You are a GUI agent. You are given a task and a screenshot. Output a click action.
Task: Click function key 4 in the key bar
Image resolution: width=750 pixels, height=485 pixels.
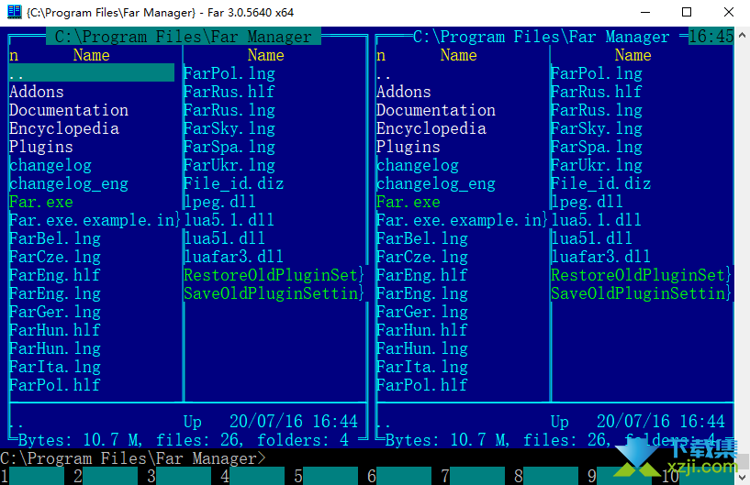point(252,477)
